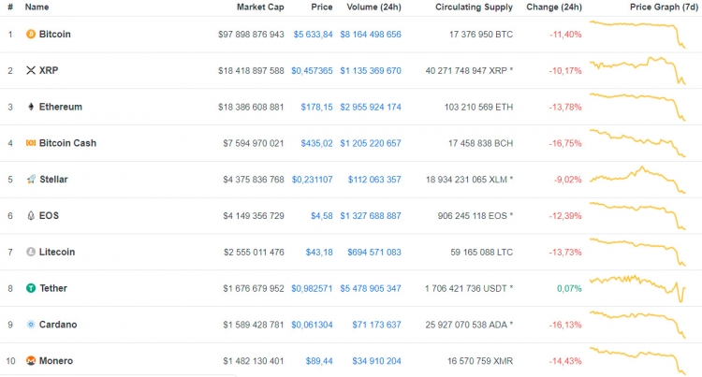Screen dimensions: 702x377
Task: Sort by Change (24h) column header
Action: click(x=554, y=7)
